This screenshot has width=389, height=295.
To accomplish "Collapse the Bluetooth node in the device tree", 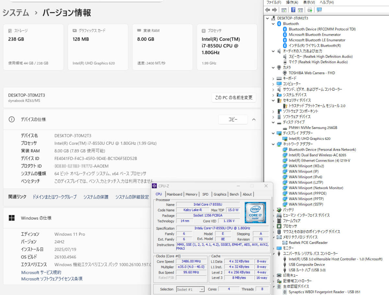I will [x=273, y=23].
